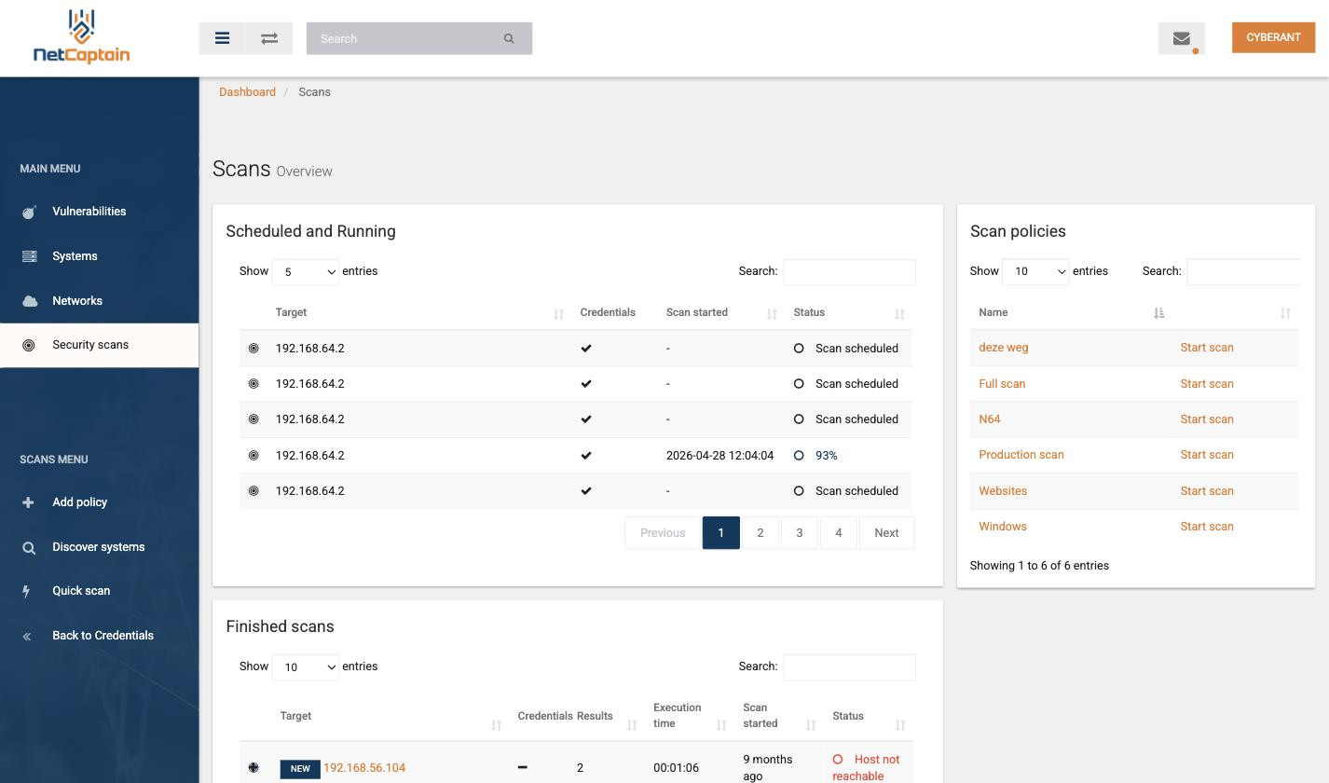Focus the Finished scans Search box
Screen dimensions: 1329x783
[x=849, y=667]
